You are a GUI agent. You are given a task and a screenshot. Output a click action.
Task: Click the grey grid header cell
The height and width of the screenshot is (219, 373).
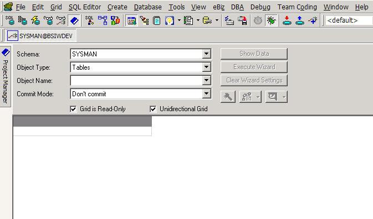pos(83,122)
